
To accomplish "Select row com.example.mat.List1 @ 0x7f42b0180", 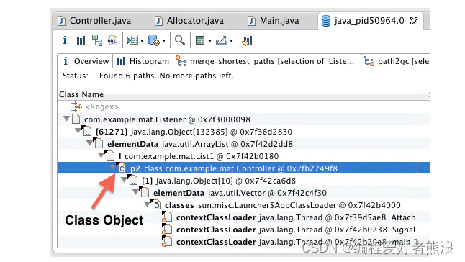I will [244, 156].
